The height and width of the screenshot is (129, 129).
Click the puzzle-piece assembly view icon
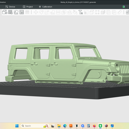pyautogui.click(x=127, y=12)
